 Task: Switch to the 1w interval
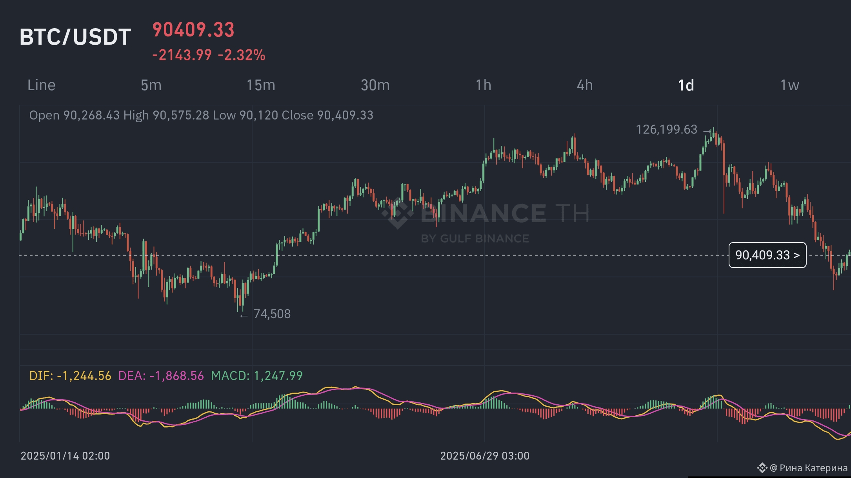click(789, 85)
